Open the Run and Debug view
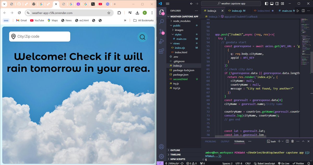The width and height of the screenshot is (313, 165). 161,41
